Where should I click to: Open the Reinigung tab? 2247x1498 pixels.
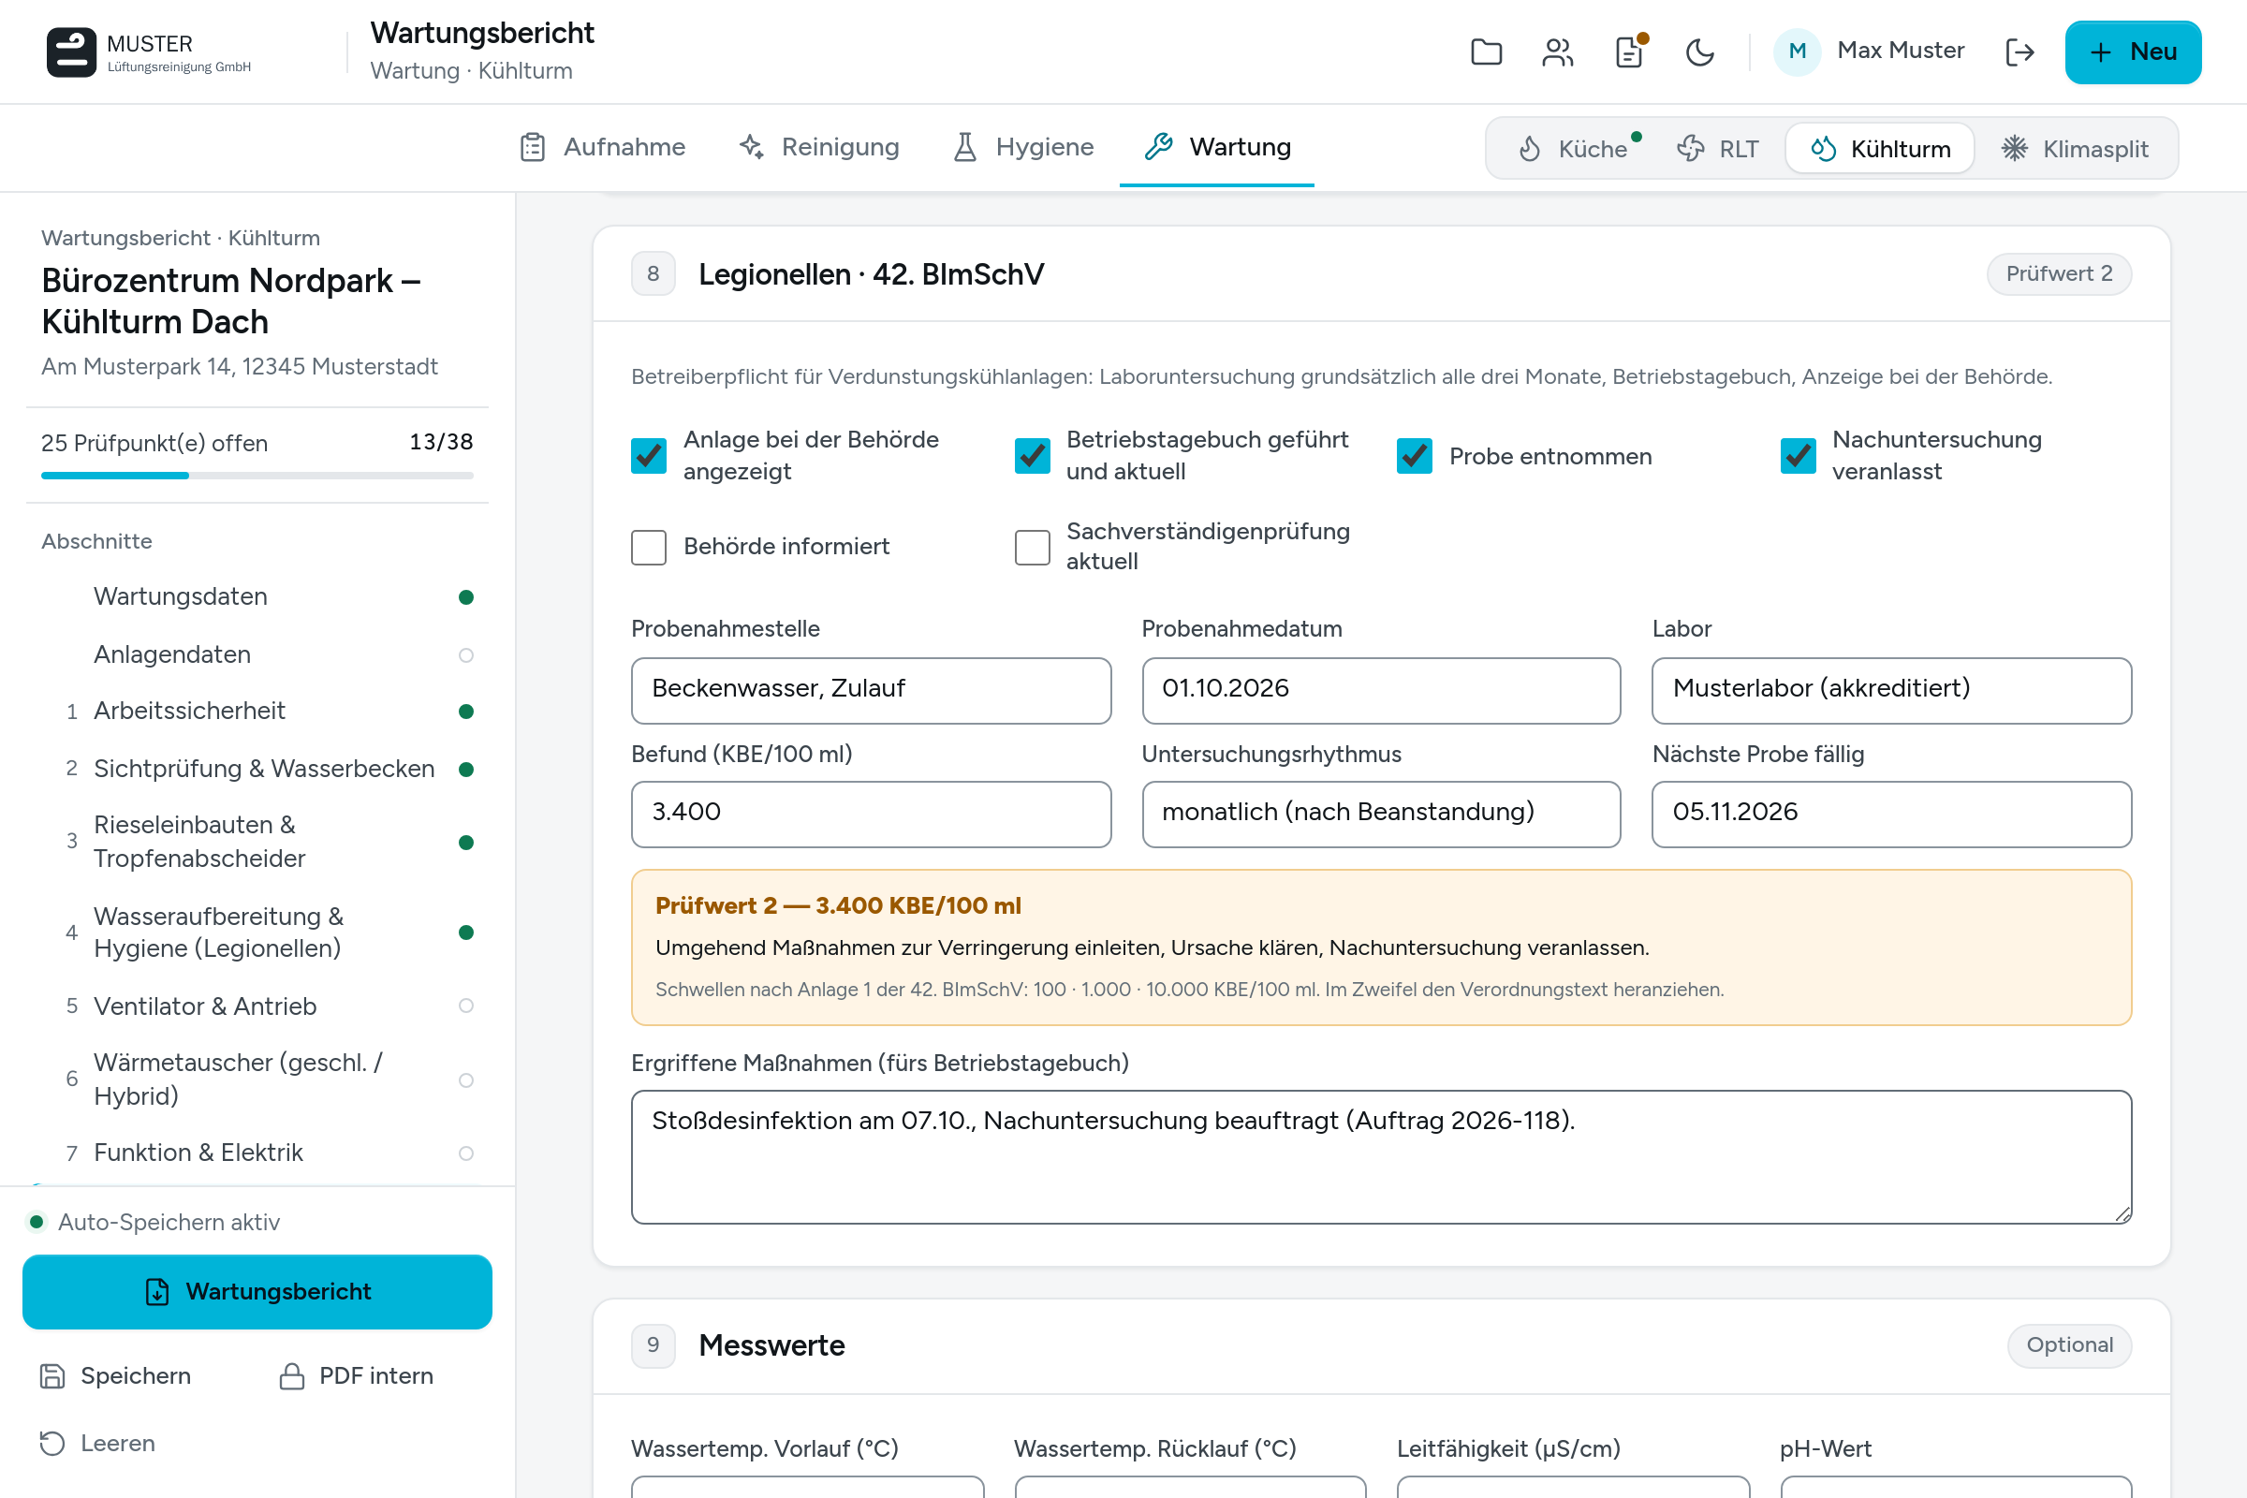[818, 147]
